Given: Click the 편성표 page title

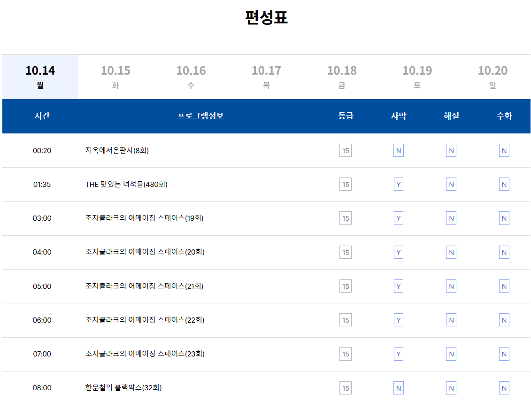Looking at the screenshot, I should [x=265, y=15].
